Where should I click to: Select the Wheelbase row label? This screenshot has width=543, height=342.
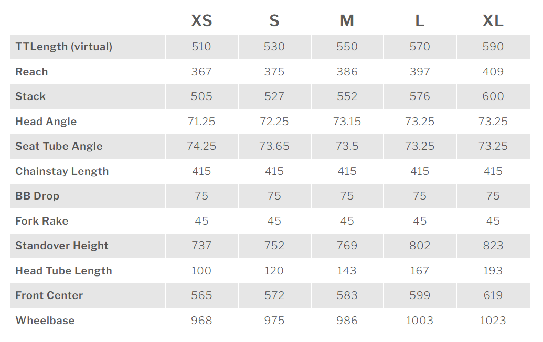point(45,321)
